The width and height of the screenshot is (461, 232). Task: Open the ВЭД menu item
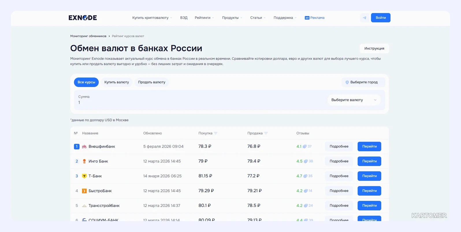tap(184, 18)
